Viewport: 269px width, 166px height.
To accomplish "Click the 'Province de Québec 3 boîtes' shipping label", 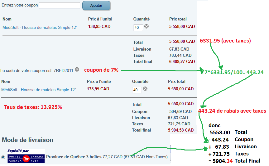I will pyautogui.click(x=74, y=157).
